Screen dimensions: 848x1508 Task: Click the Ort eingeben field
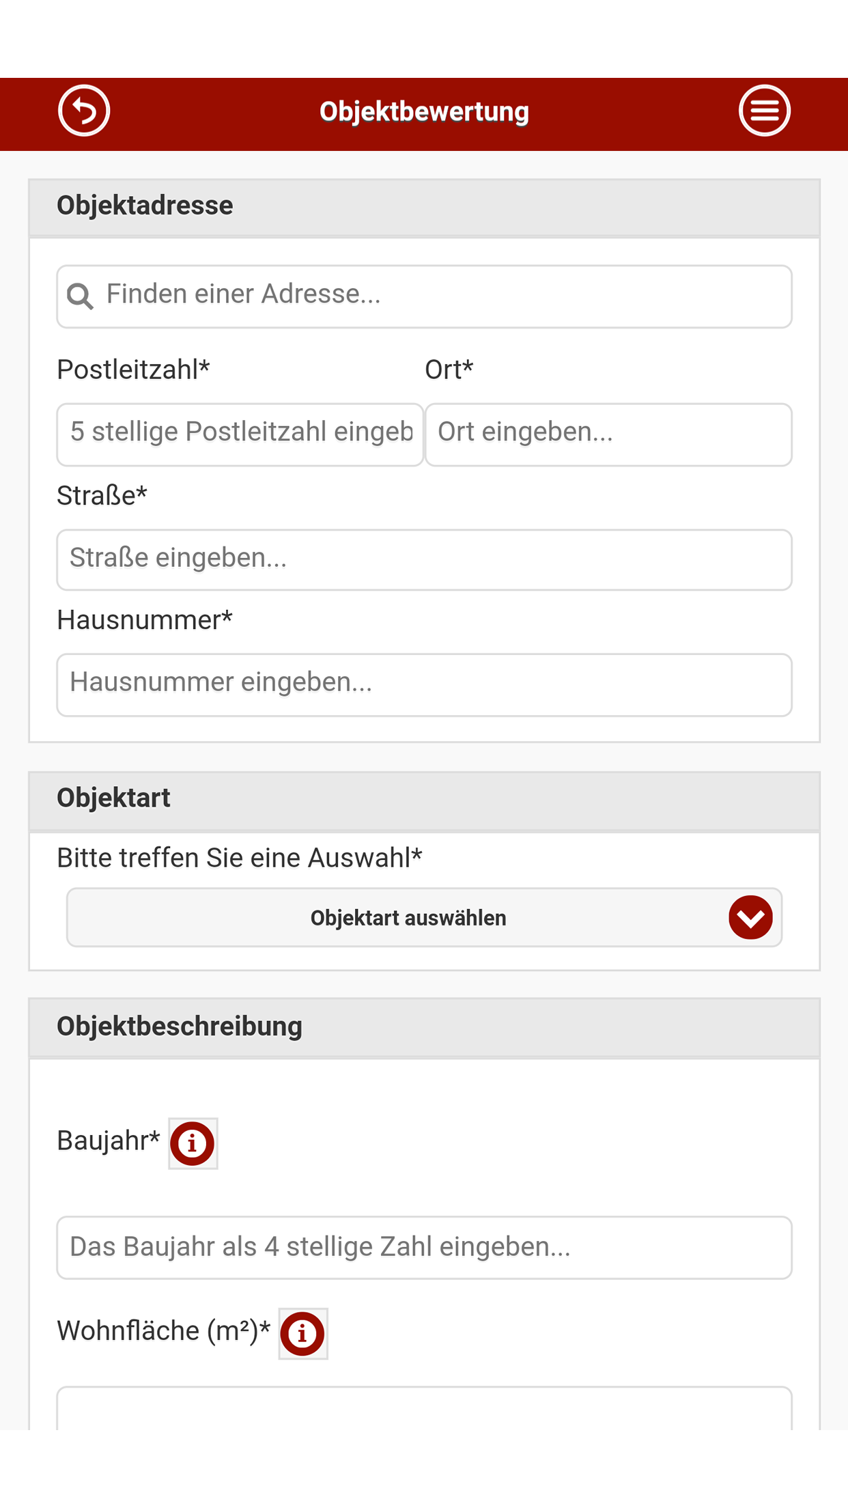pos(608,434)
